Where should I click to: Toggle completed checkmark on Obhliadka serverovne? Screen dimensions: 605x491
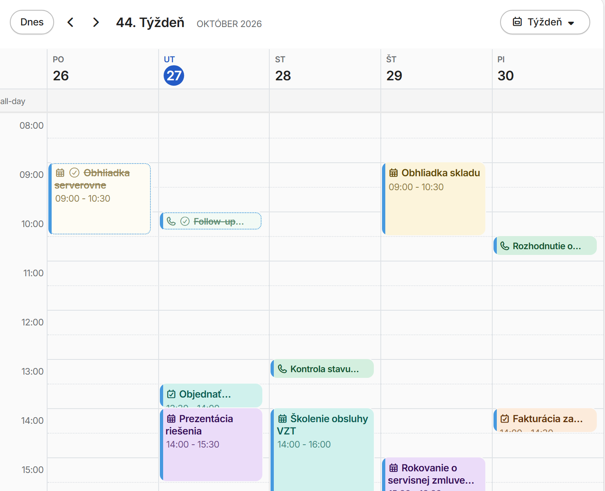(75, 173)
